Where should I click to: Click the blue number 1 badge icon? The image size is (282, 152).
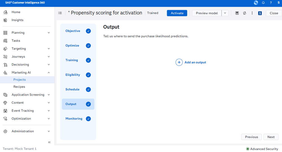click(260, 13)
